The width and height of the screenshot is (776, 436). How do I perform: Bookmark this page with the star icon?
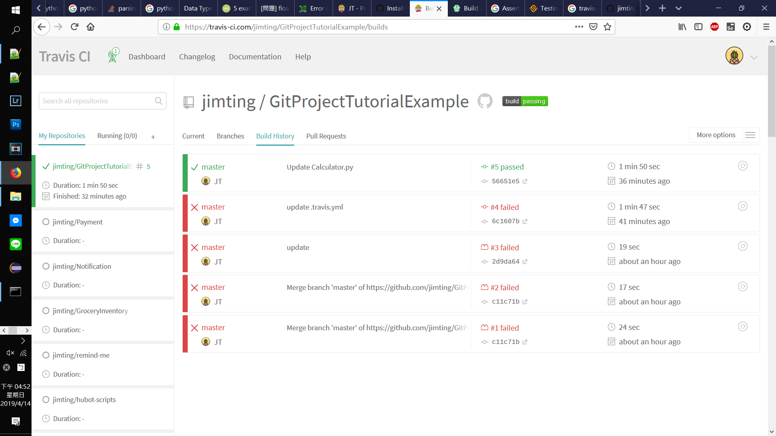point(607,27)
